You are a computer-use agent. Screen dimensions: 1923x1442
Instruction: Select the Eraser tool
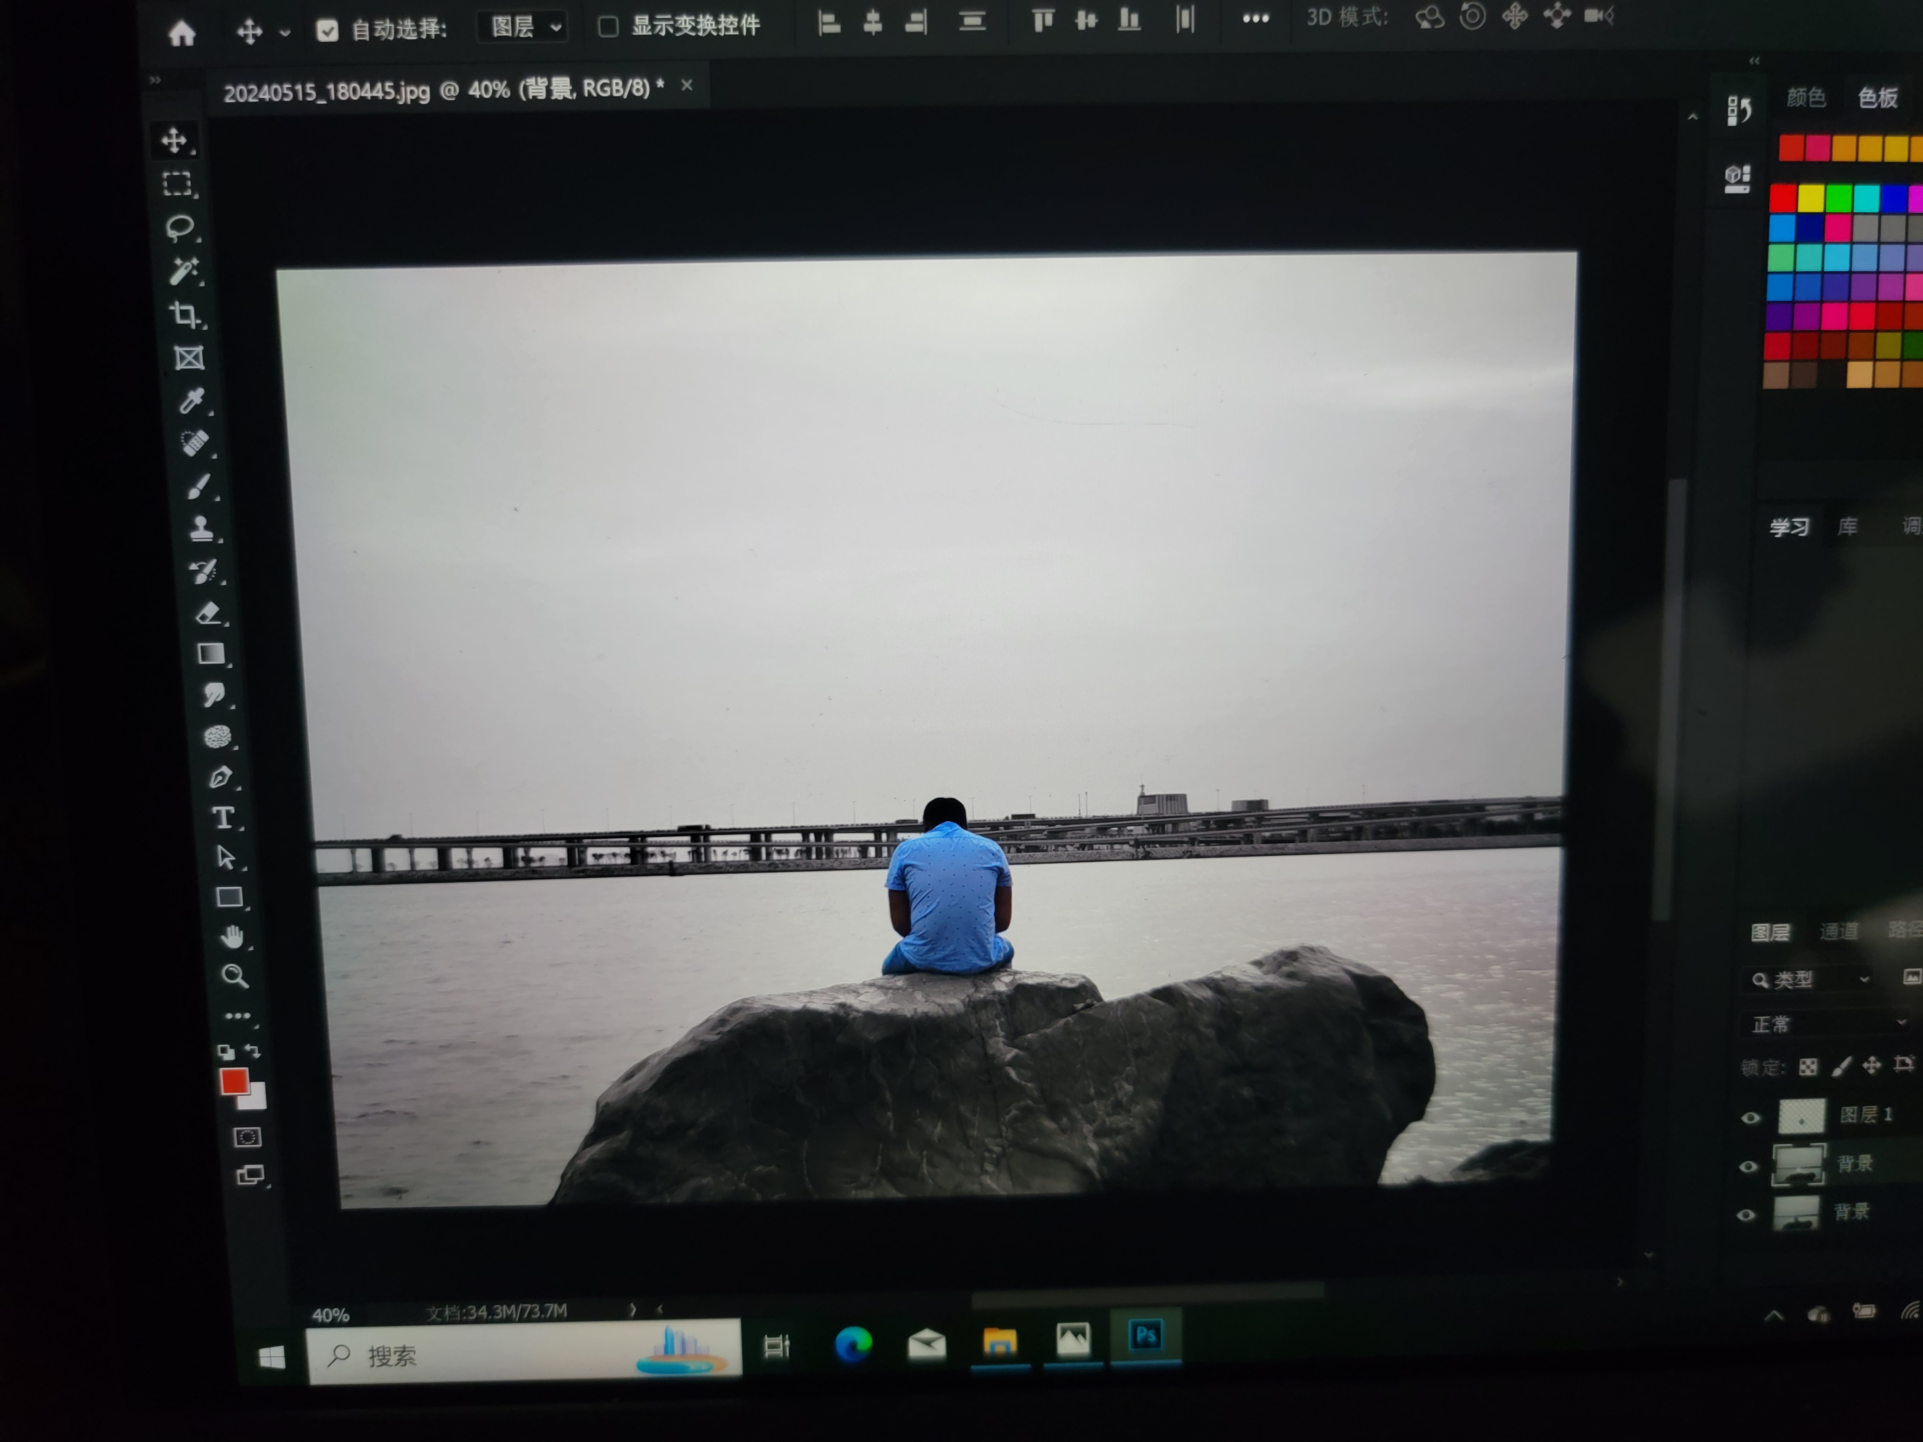pyautogui.click(x=209, y=613)
